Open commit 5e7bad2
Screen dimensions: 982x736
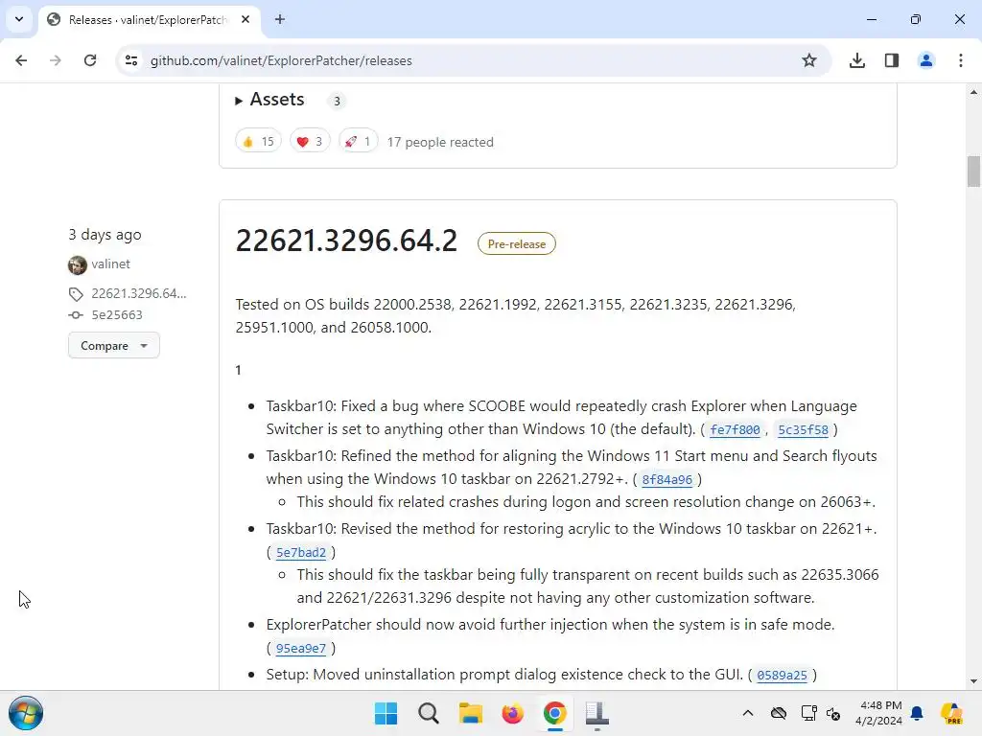(300, 553)
